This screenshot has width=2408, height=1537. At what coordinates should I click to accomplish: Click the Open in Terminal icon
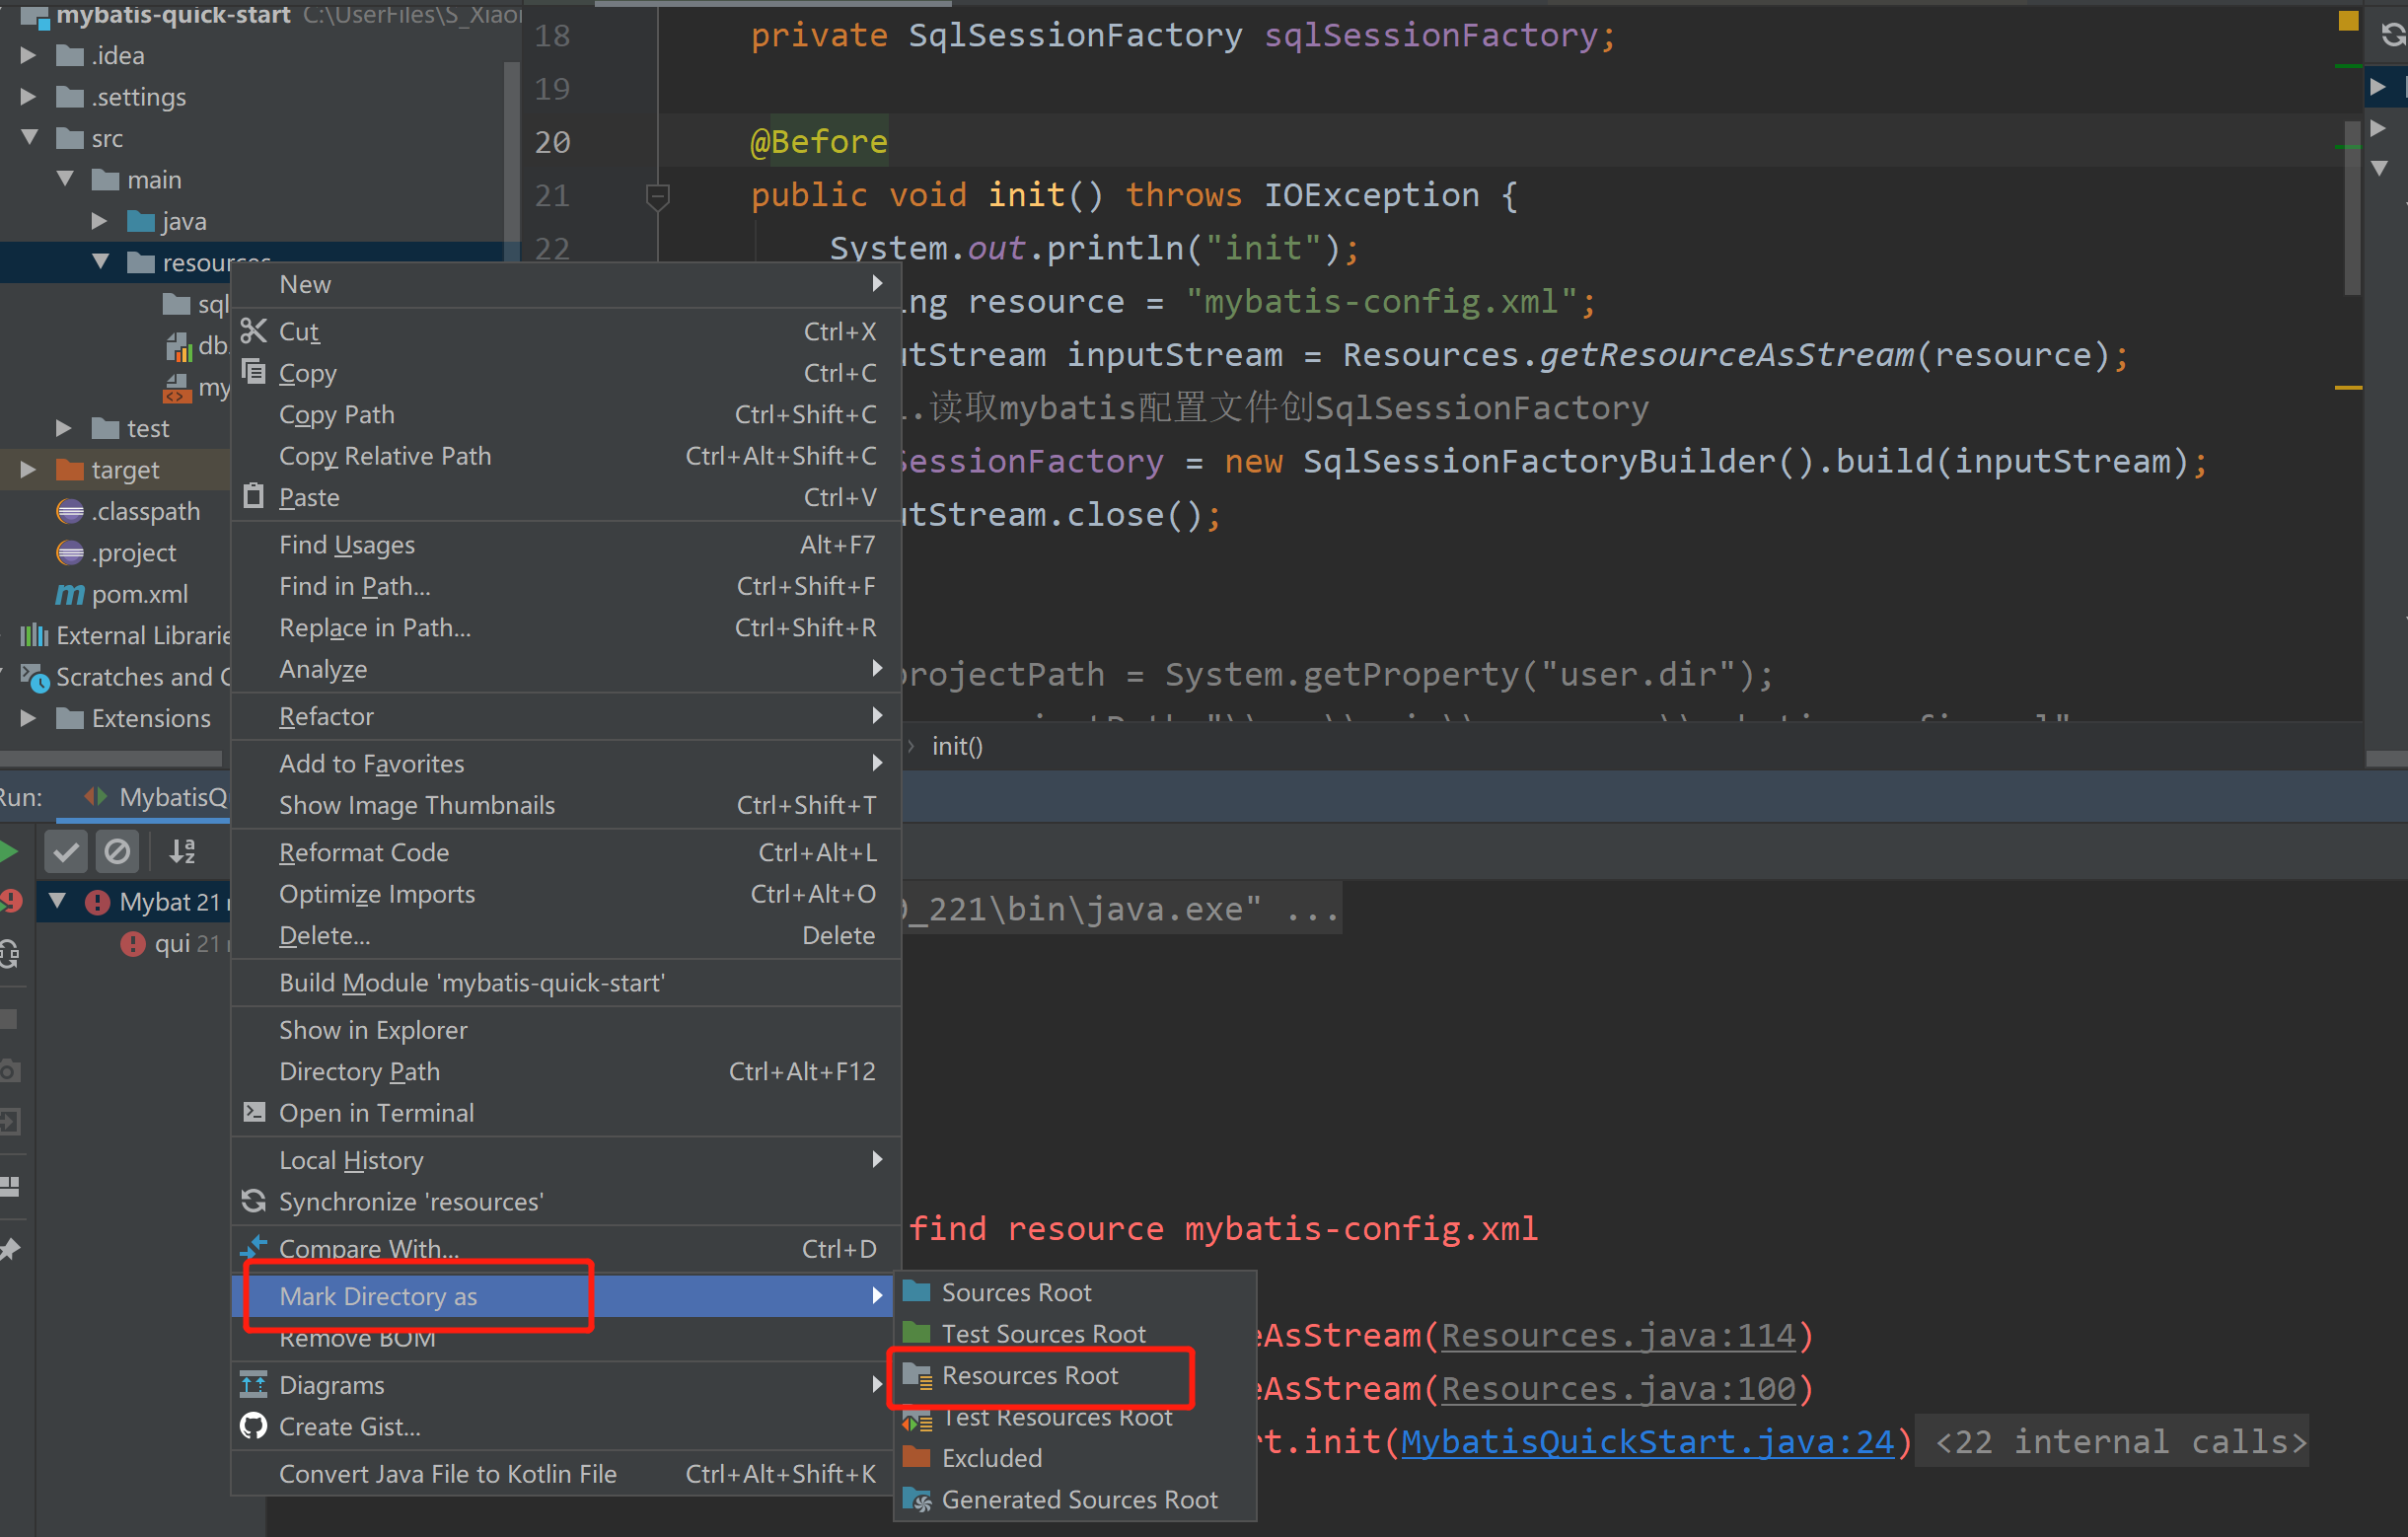(x=254, y=1112)
